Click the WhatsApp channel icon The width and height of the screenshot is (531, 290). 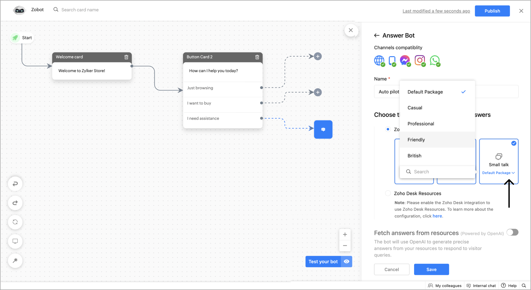tap(435, 61)
